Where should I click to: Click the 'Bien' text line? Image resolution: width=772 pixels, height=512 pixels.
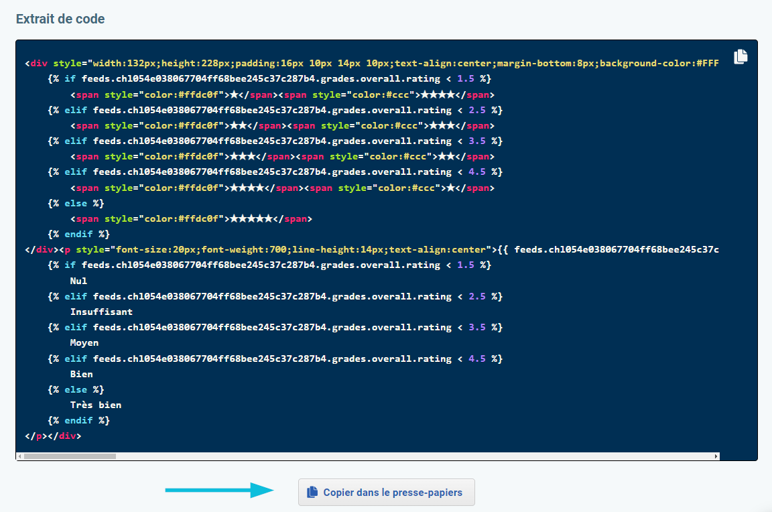[x=81, y=374]
